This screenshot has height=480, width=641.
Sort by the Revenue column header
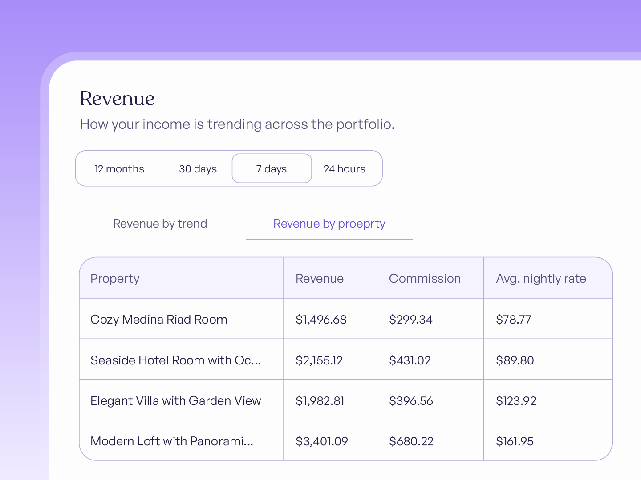[320, 279]
